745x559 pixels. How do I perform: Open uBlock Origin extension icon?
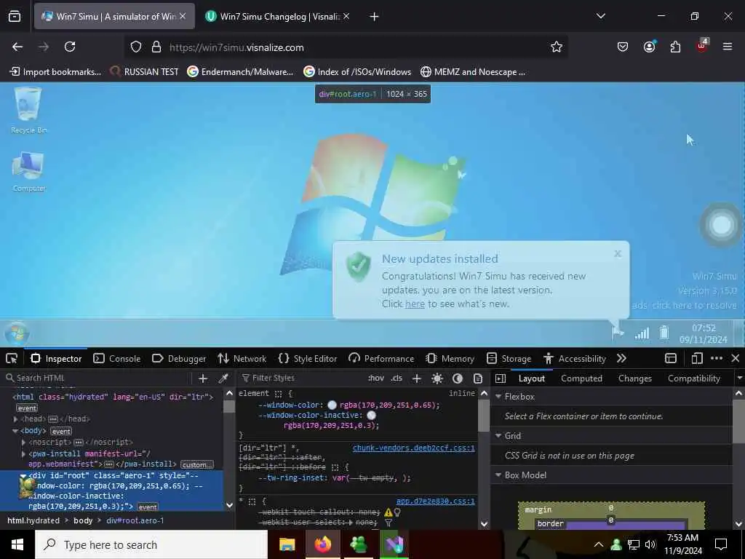[702, 46]
